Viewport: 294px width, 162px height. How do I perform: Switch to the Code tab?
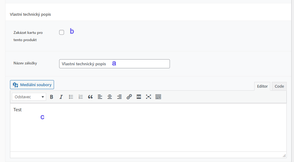[x=279, y=86]
